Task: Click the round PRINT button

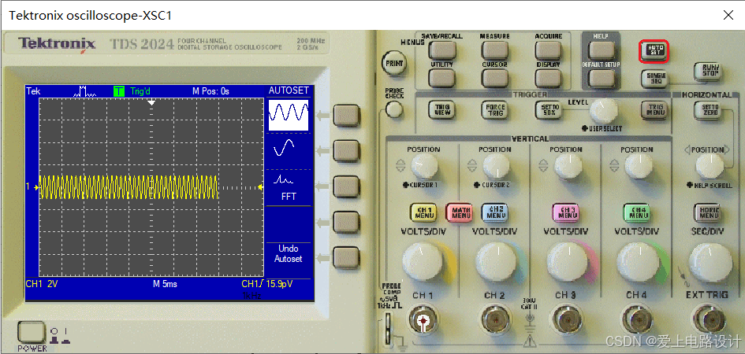Action: [394, 63]
